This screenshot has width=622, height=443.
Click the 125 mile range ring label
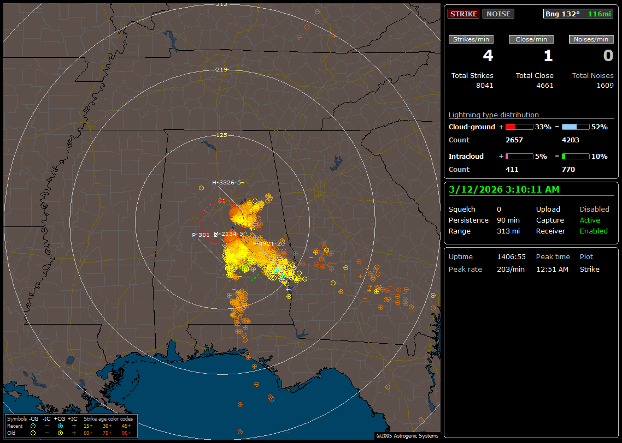click(221, 135)
